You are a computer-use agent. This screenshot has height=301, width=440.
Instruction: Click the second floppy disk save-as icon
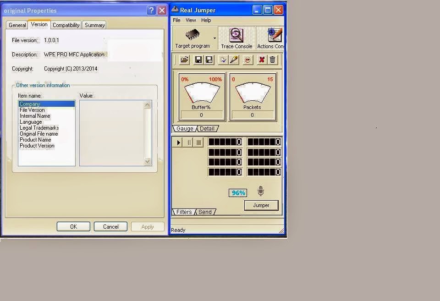coord(209,60)
